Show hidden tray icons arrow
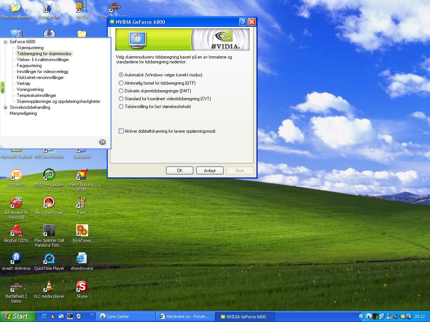 [x=362, y=316]
